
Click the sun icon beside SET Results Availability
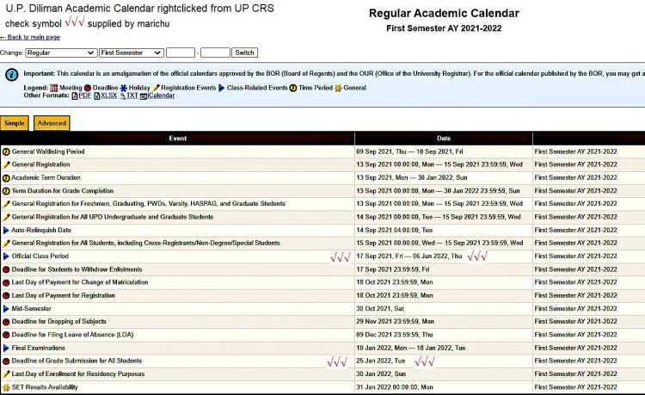(x=6, y=387)
